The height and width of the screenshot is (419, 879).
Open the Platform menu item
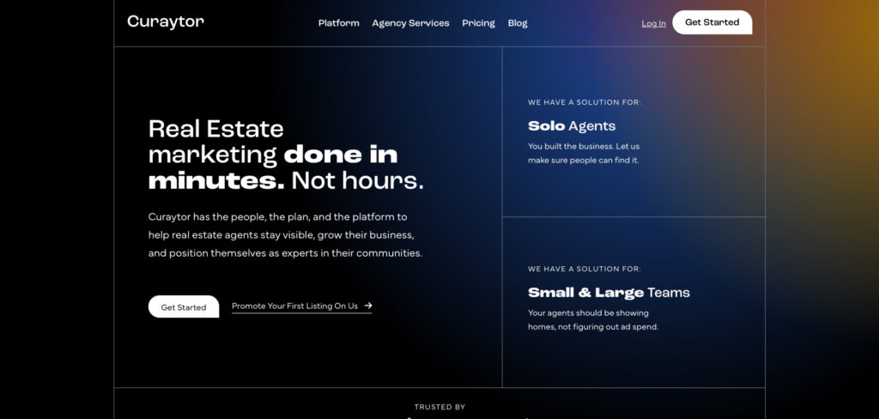click(x=338, y=23)
